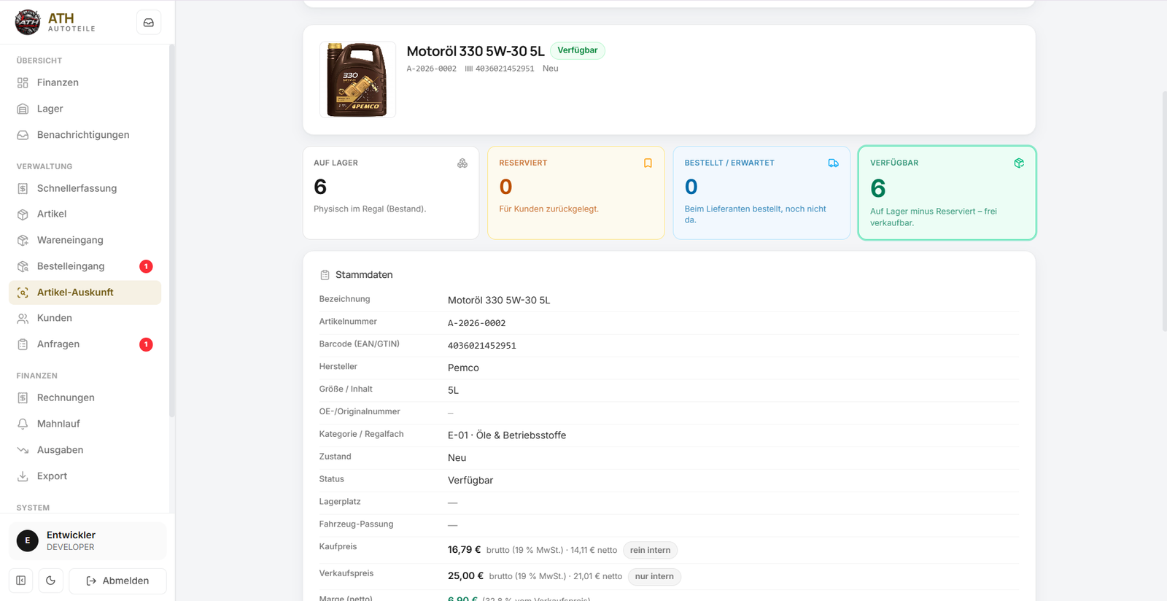1167x601 pixels.
Task: Go to Rechnungen
Action: 85,398
